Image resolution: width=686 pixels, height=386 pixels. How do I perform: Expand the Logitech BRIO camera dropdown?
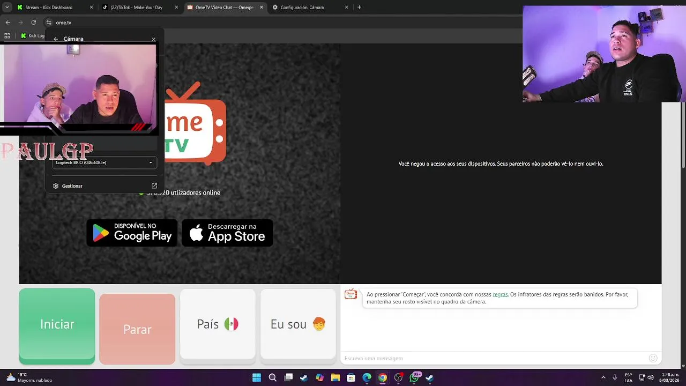(x=104, y=162)
